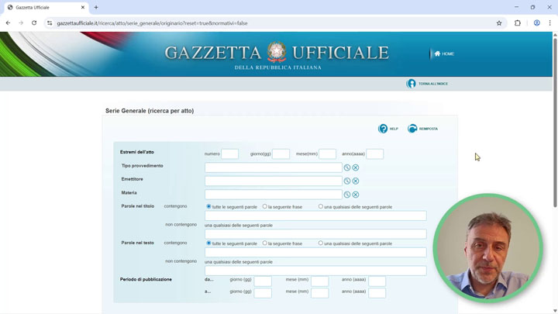Focus the giorno(gg) field of Estremi dell'atto

281,154
